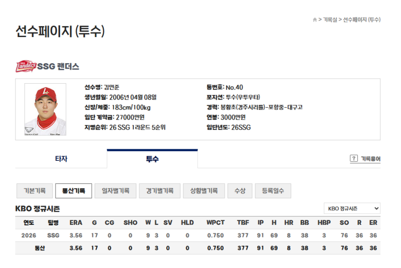Select the 통산기록 sub-tab

(x=74, y=191)
